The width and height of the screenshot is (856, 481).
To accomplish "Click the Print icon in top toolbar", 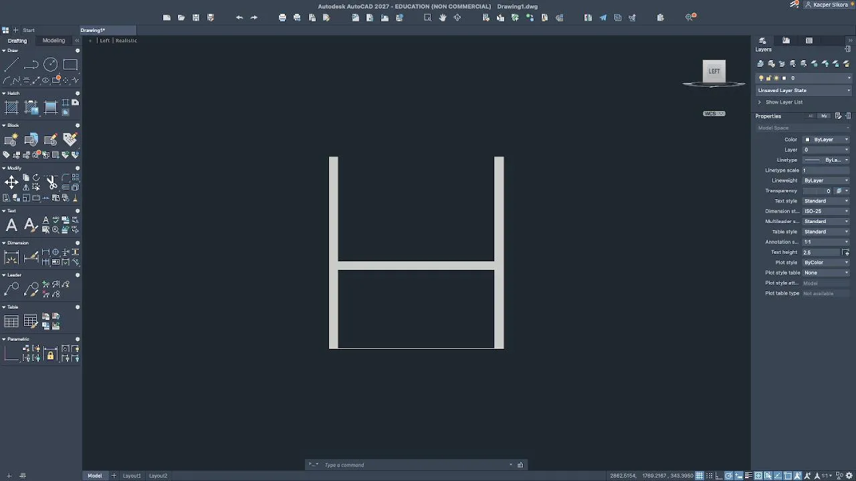I will (282, 17).
